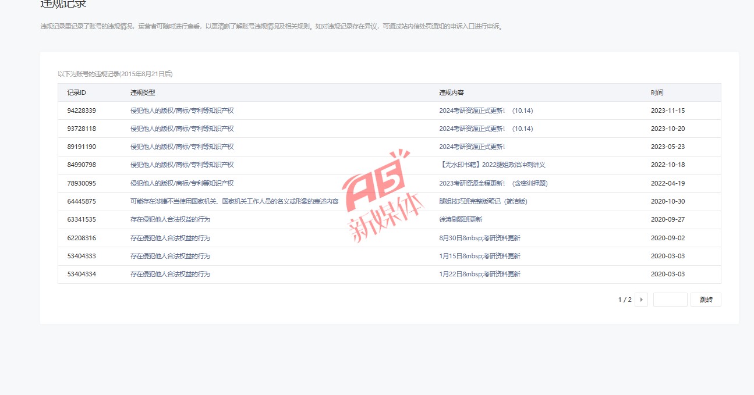Open the 2024考研资源 link dated 2023-05-23
754x395 pixels.
472,147
